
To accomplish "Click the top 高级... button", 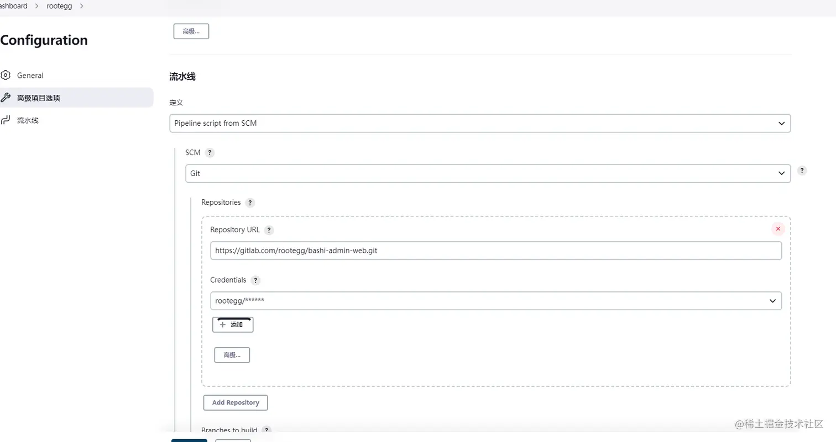I will tap(191, 31).
